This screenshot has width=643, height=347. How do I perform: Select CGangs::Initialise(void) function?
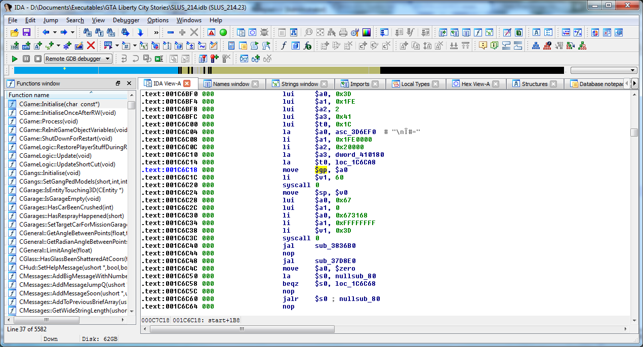tap(50, 173)
